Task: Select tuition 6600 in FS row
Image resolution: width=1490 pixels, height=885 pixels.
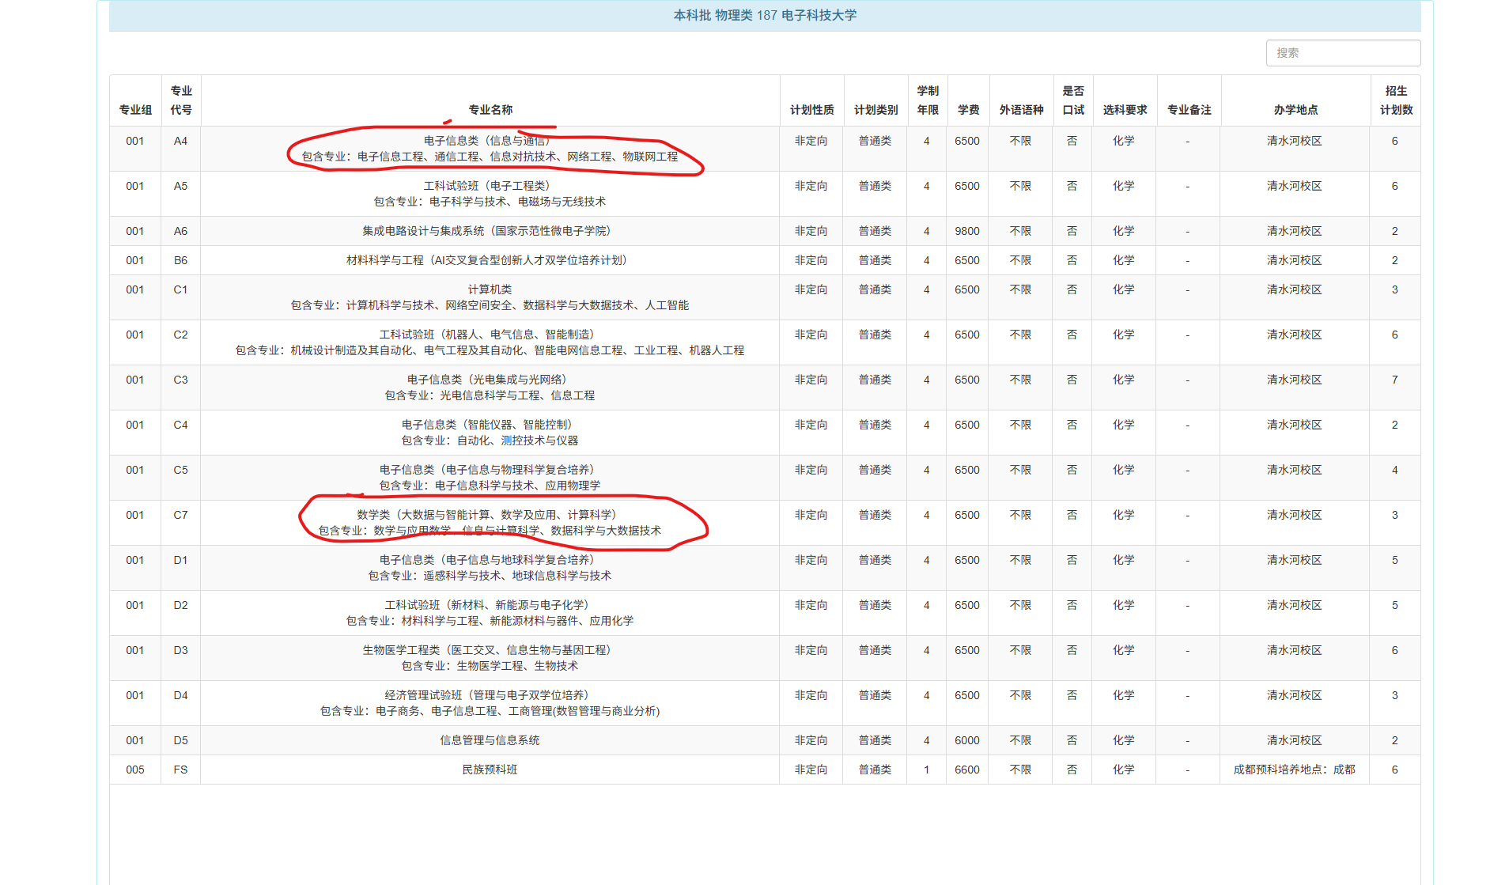Action: click(x=966, y=770)
